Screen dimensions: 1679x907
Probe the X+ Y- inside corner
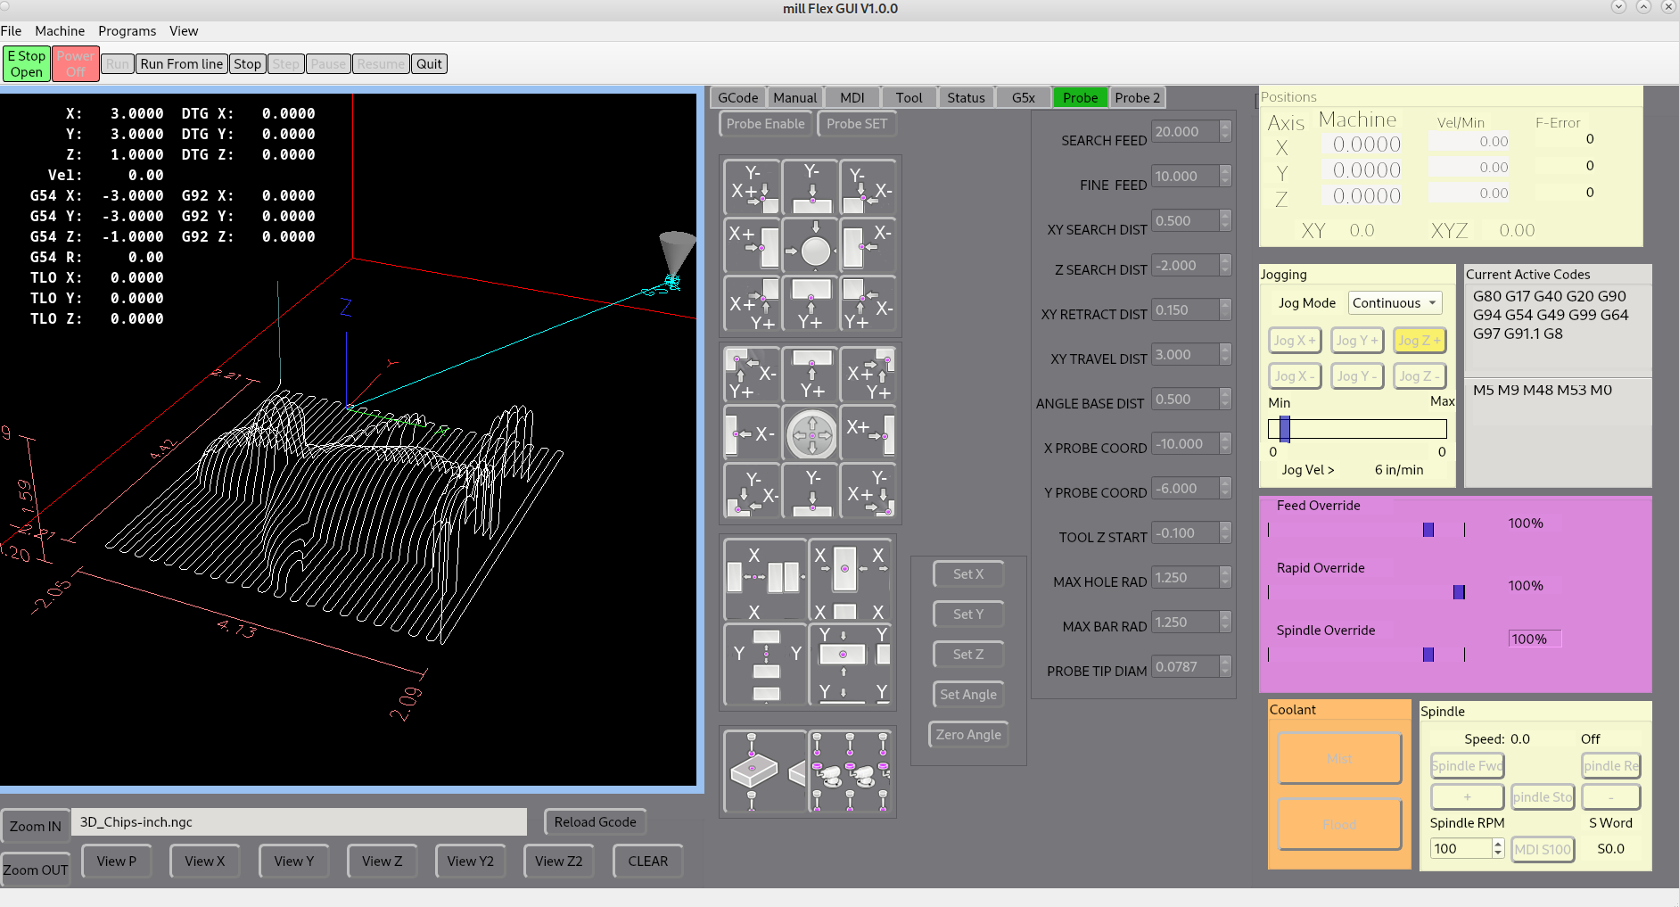click(x=868, y=491)
